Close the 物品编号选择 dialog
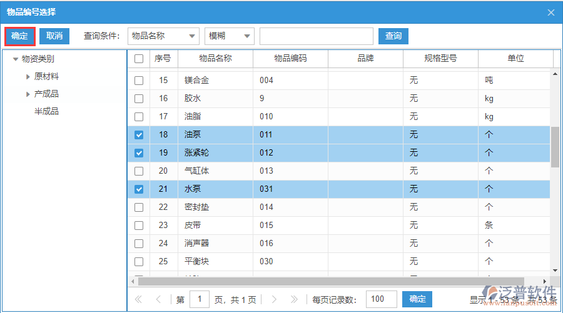Viewport: 563px width, 313px height. 550,12
